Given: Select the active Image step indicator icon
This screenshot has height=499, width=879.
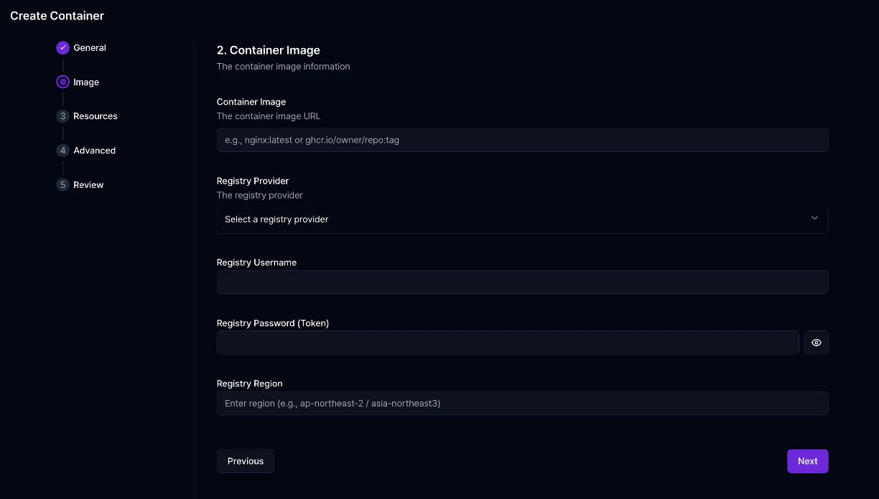Looking at the screenshot, I should (62, 82).
